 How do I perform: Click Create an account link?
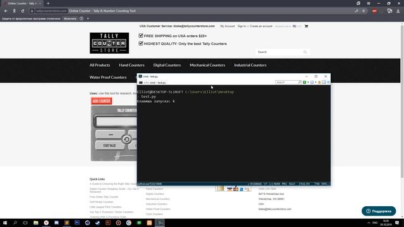261,26
